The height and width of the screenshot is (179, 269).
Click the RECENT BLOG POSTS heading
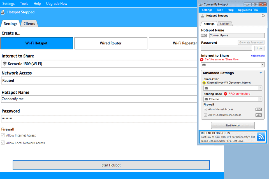(215, 133)
